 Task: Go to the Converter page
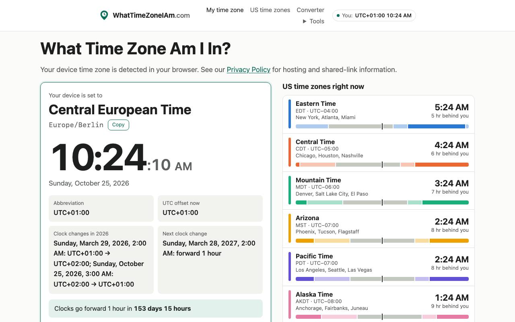pyautogui.click(x=310, y=10)
